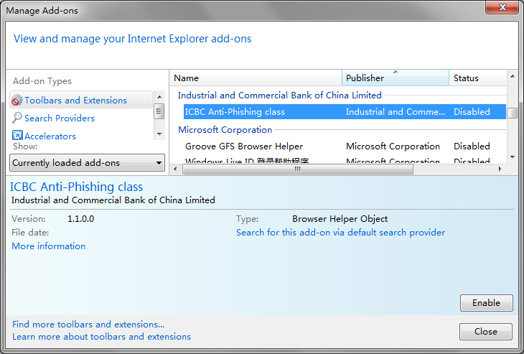Open Search Providers add-on type
Screen dimensions: 524x354
pyautogui.click(x=60, y=118)
